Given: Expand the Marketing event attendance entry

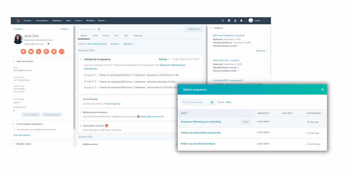Looking at the screenshot, I should tap(81, 112).
